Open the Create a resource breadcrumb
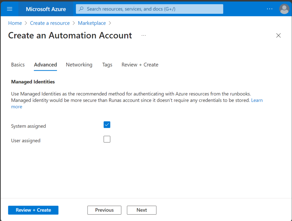Image resolution: width=292 pixels, height=221 pixels. (x=50, y=23)
